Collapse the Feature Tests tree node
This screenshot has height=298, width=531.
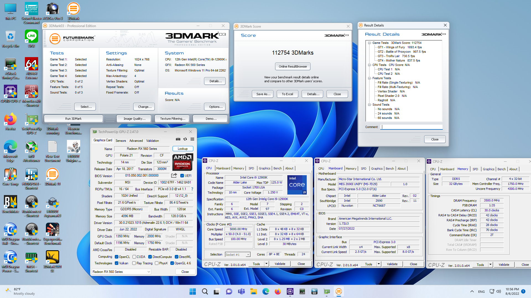[369, 78]
